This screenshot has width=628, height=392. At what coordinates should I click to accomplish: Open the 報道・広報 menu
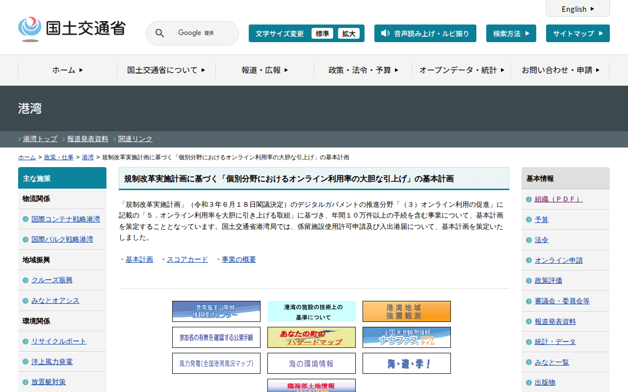pyautogui.click(x=264, y=70)
